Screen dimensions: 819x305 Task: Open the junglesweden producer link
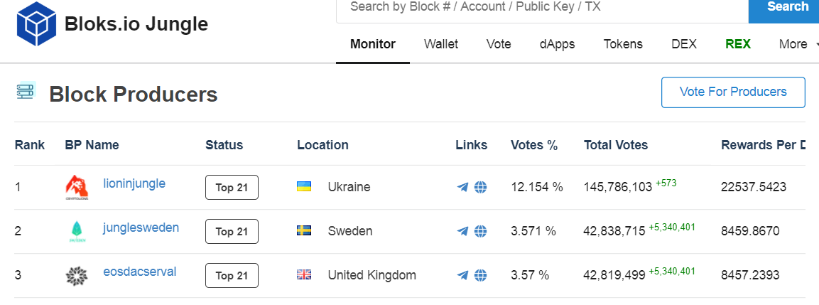click(141, 228)
